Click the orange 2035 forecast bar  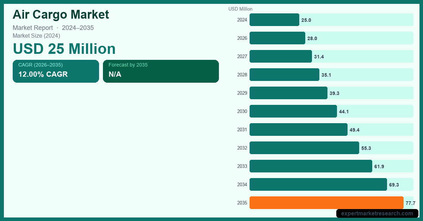(326, 203)
